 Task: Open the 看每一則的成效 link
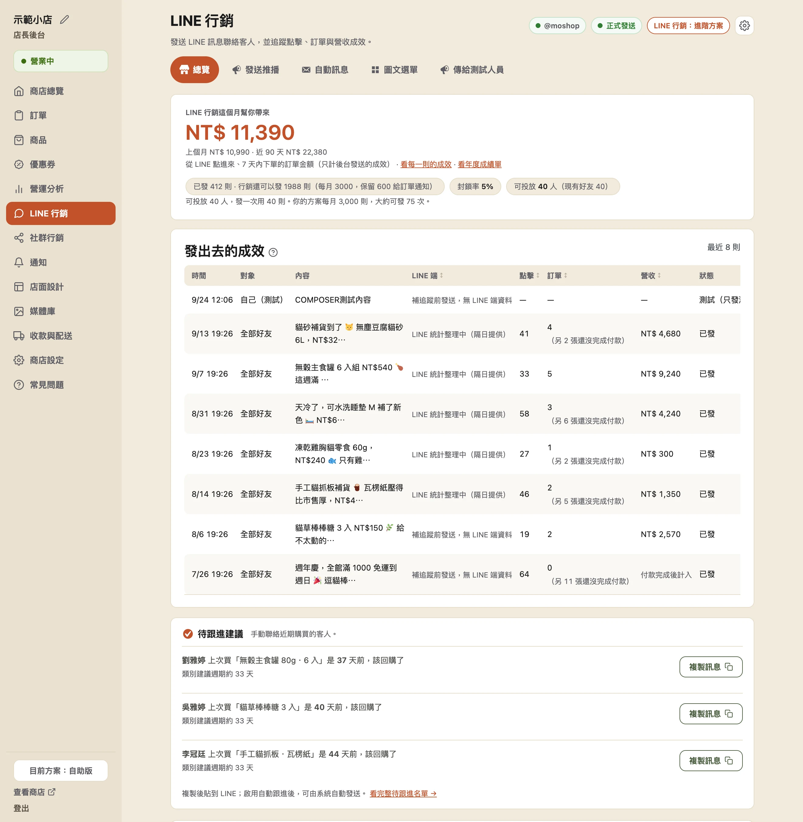point(426,164)
